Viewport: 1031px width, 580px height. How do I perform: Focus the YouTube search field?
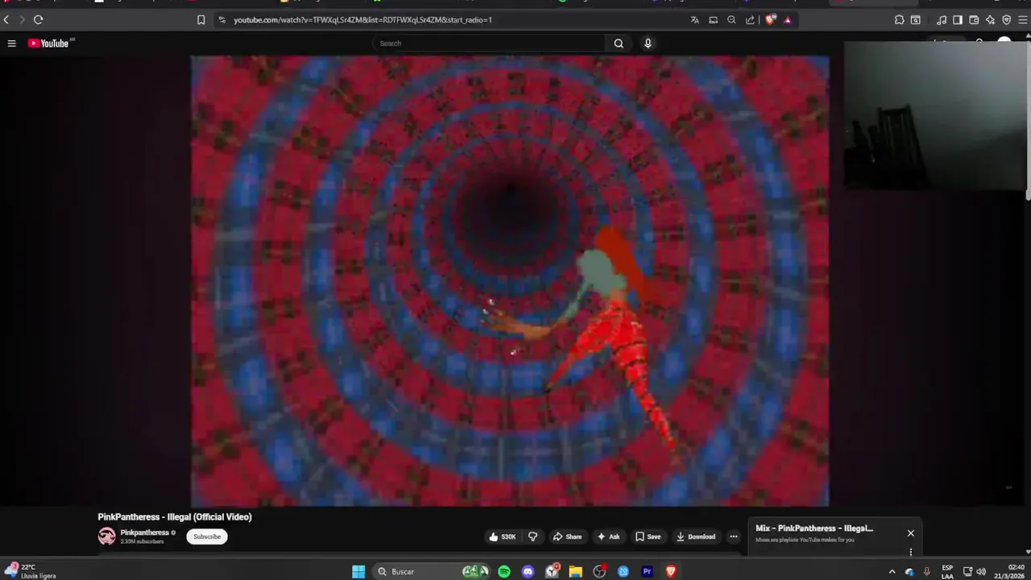click(490, 43)
